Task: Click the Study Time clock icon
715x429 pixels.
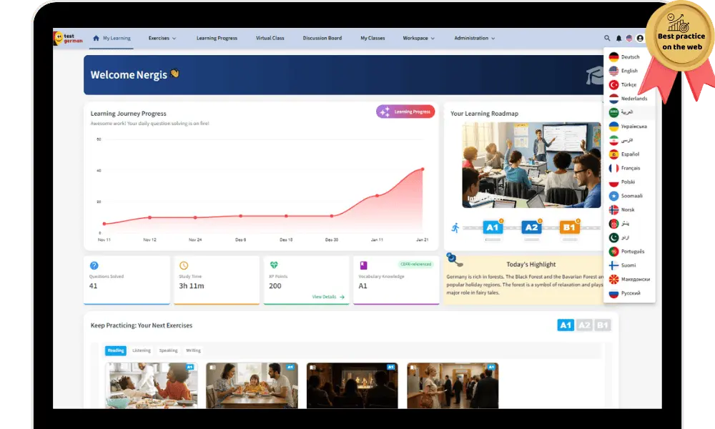Action: tap(184, 265)
